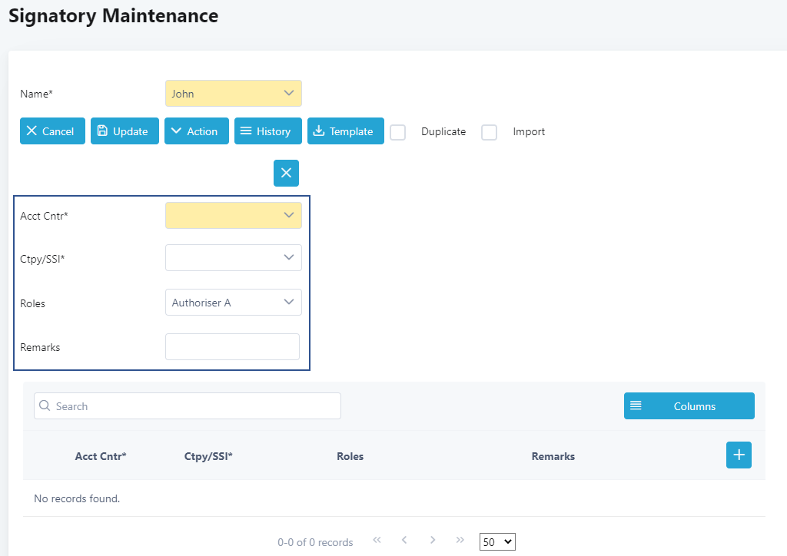Sort by the Acct Cntr column header
The width and height of the screenshot is (787, 556).
[101, 456]
